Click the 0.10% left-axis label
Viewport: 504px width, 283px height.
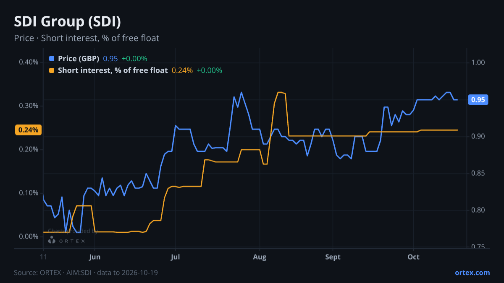[x=29, y=193]
